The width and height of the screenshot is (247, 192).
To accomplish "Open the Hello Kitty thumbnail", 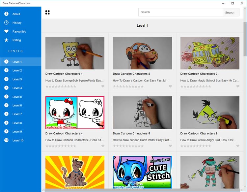I will (75, 112).
